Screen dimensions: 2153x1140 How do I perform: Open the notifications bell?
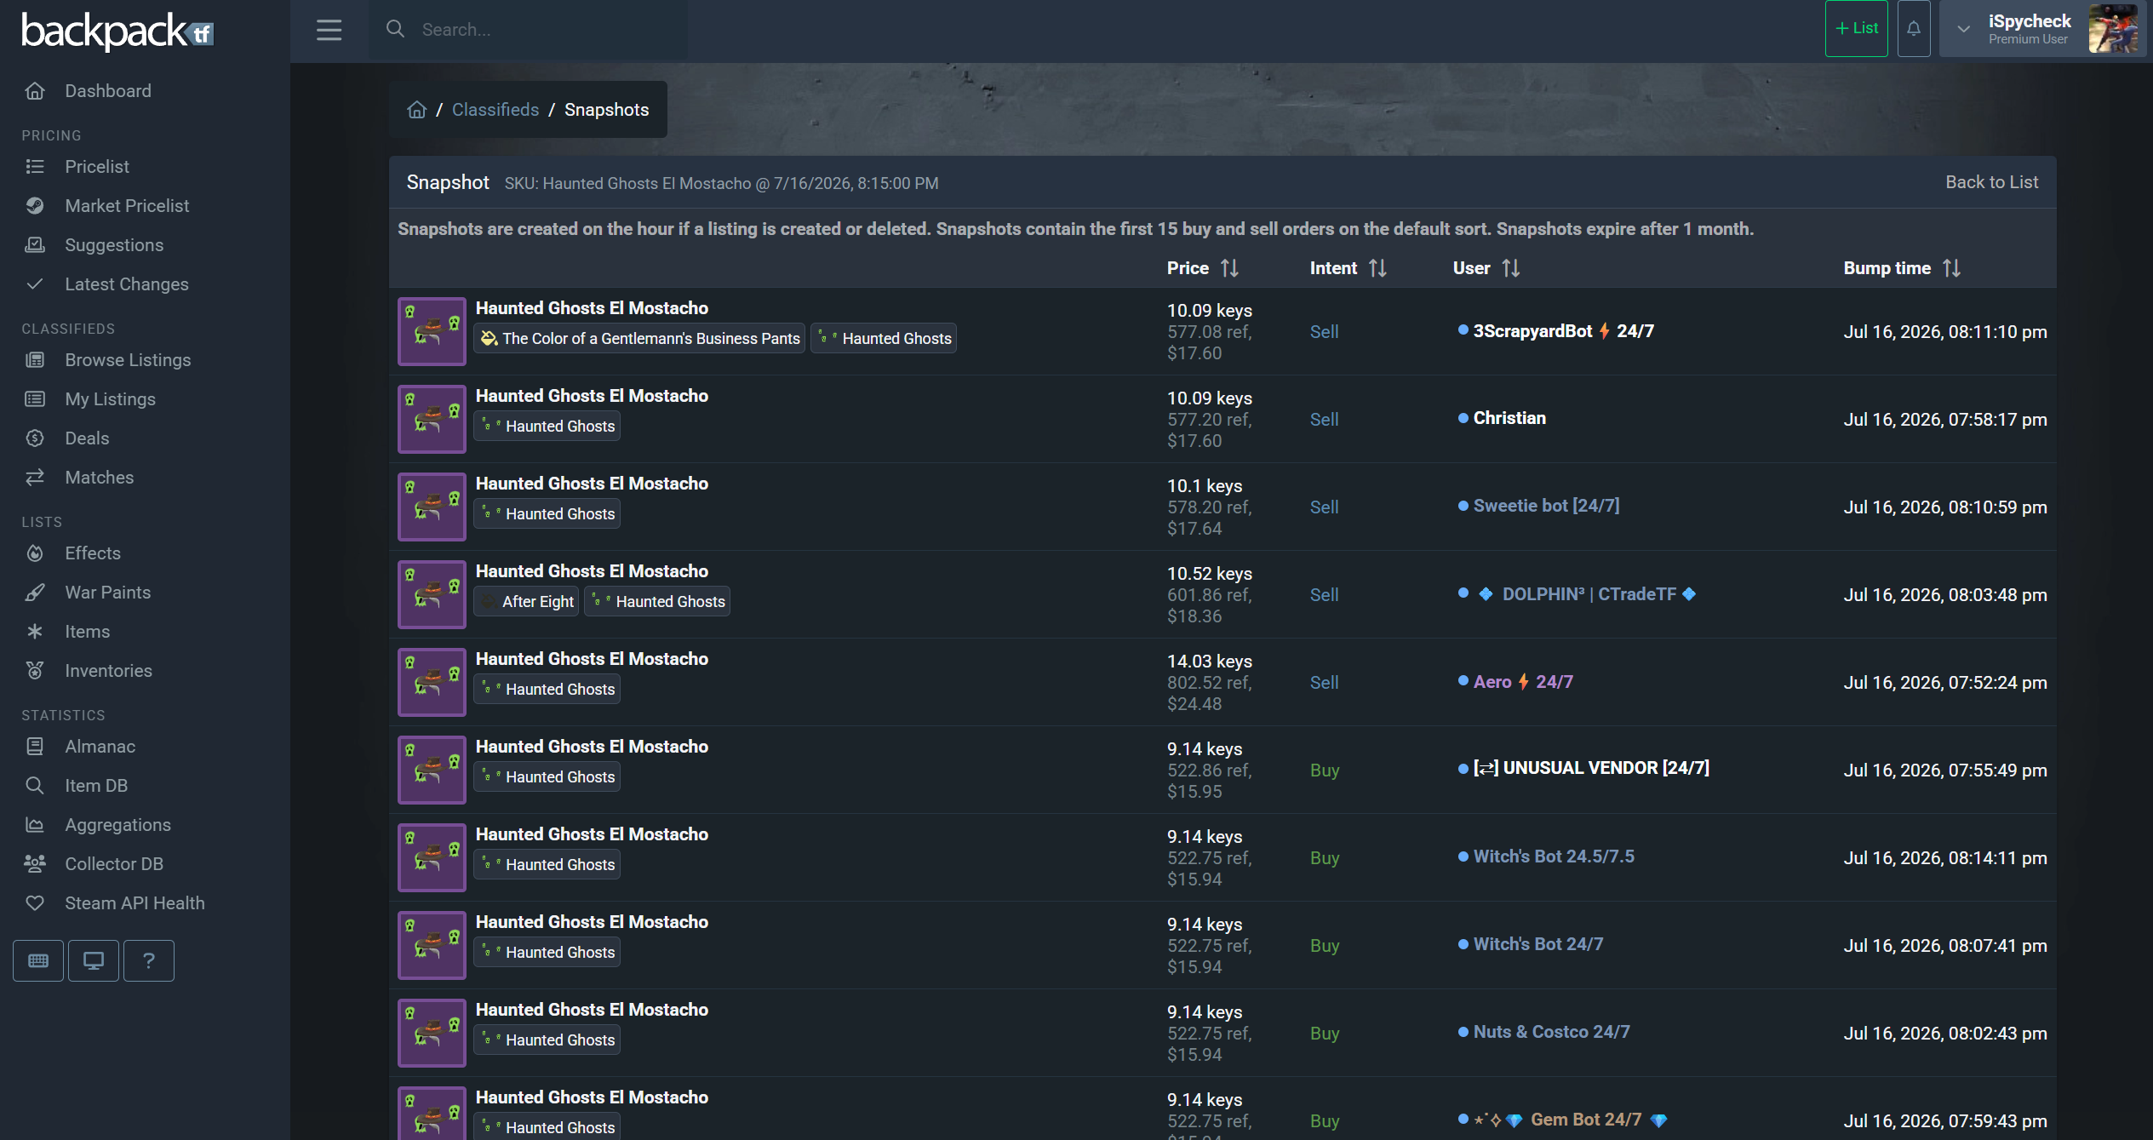(x=1913, y=29)
